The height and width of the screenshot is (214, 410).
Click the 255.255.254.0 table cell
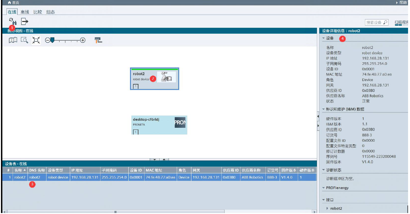(x=114, y=177)
